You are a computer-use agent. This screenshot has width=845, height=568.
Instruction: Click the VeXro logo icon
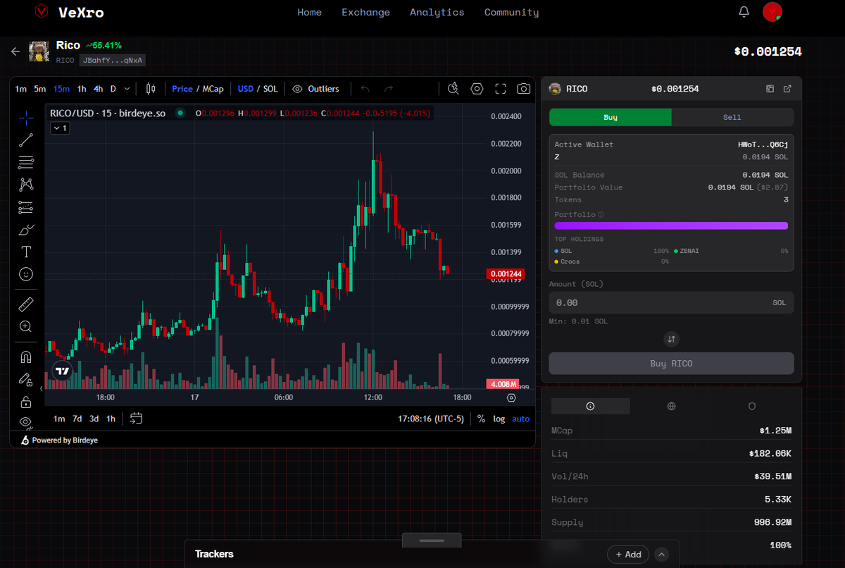[x=42, y=11]
